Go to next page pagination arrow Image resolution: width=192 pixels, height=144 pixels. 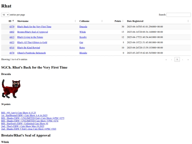182,60
